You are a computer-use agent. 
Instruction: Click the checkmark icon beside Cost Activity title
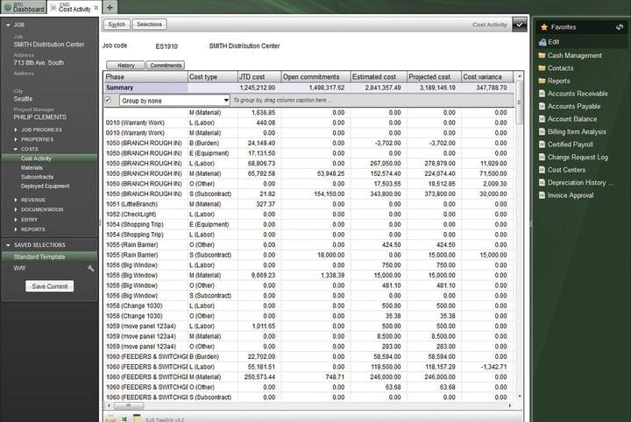(520, 25)
